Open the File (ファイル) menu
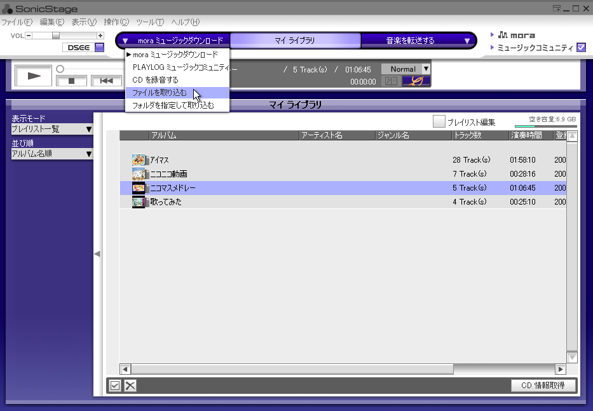Screen dimensions: 593x411 [17, 22]
